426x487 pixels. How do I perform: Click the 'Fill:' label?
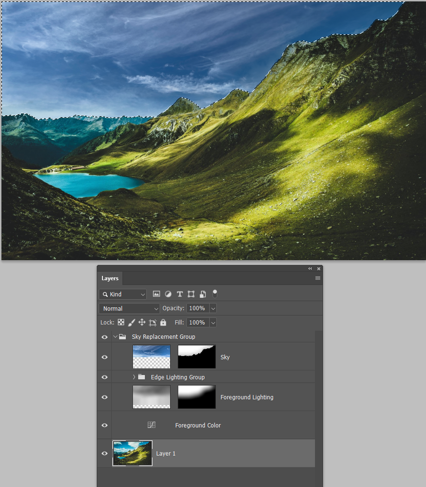click(x=179, y=322)
